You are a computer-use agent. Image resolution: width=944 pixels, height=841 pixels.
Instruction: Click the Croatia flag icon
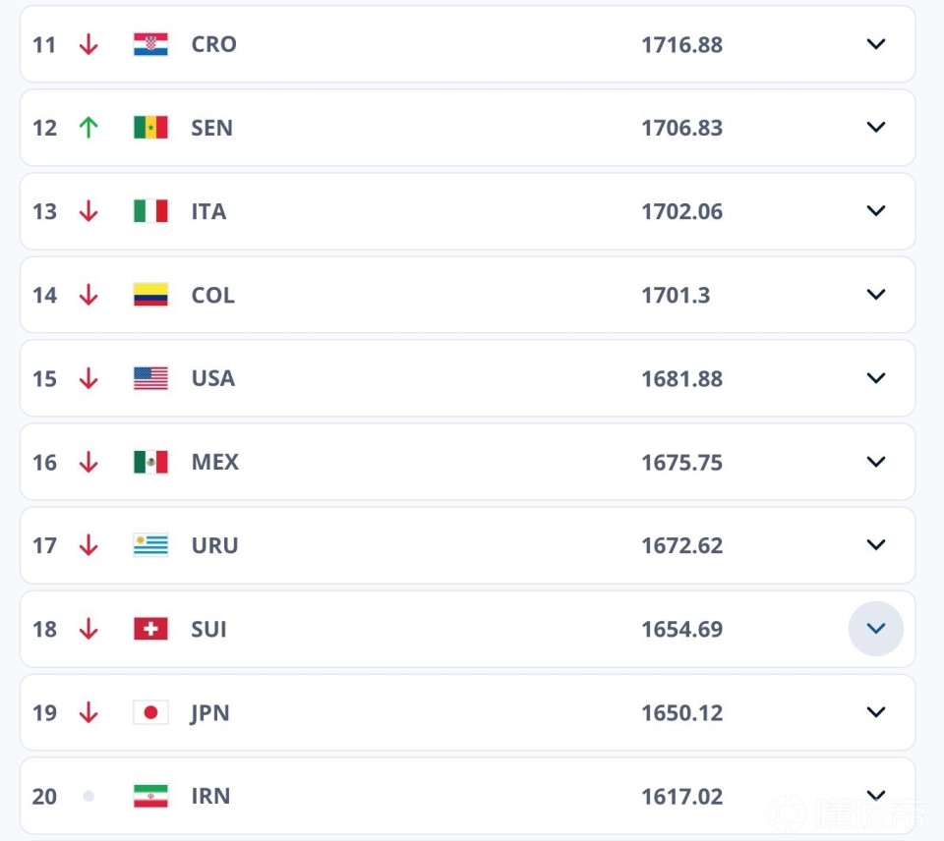150,44
